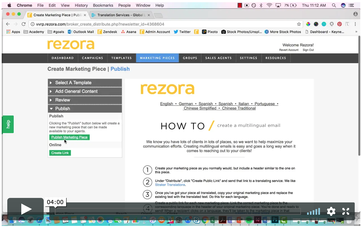Go to the Dashboard nav tab
The height and width of the screenshot is (227, 362).
tap(63, 58)
